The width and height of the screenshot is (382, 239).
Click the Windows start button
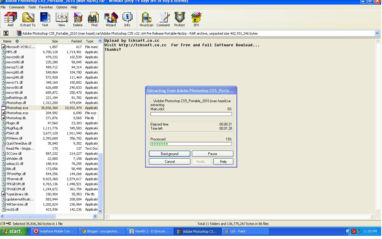(14, 231)
